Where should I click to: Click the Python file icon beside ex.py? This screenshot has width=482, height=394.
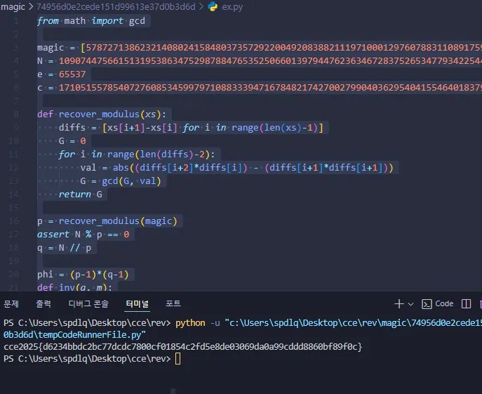[x=213, y=7]
